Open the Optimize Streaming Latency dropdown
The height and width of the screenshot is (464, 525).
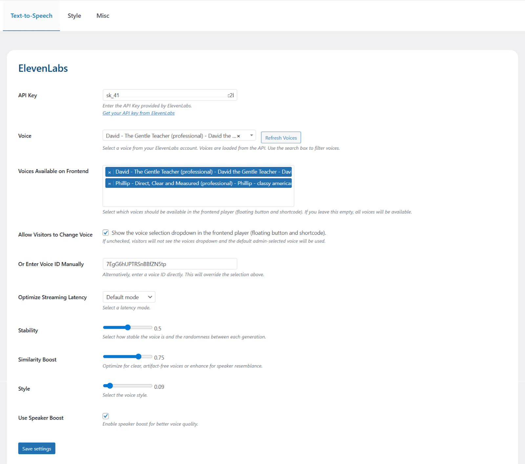point(129,297)
